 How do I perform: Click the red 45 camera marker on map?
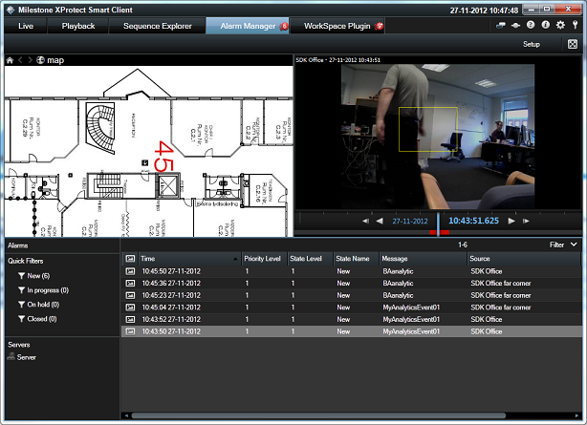[x=164, y=156]
